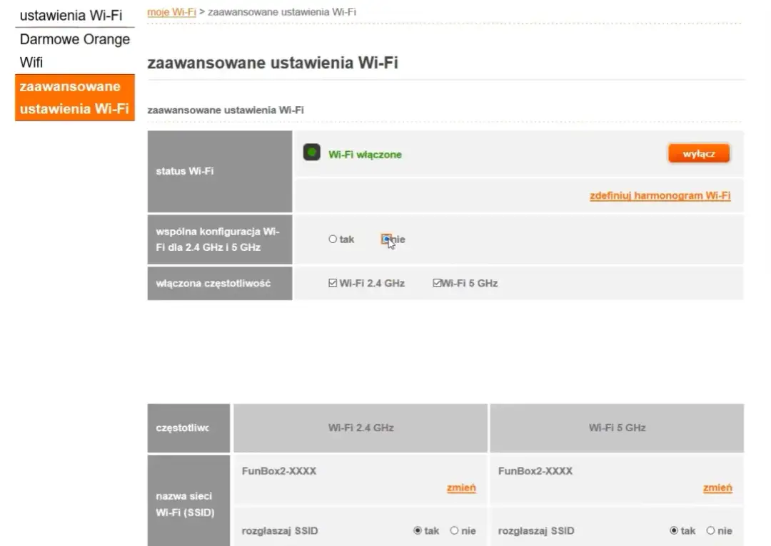Click the wyłącz button to disable Wi-Fi
This screenshot has height=546, width=771.
click(x=698, y=153)
